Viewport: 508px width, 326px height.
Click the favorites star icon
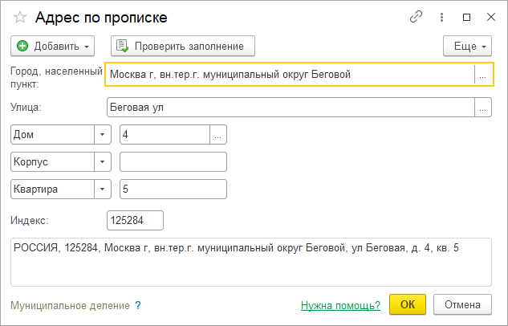tap(19, 17)
